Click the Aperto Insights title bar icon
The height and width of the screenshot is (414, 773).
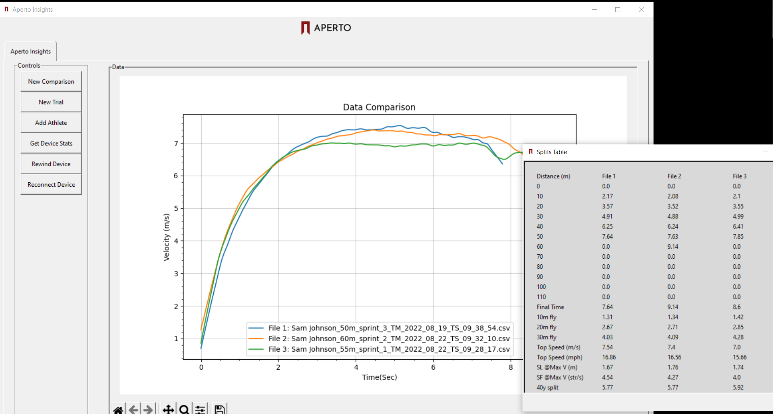point(6,9)
